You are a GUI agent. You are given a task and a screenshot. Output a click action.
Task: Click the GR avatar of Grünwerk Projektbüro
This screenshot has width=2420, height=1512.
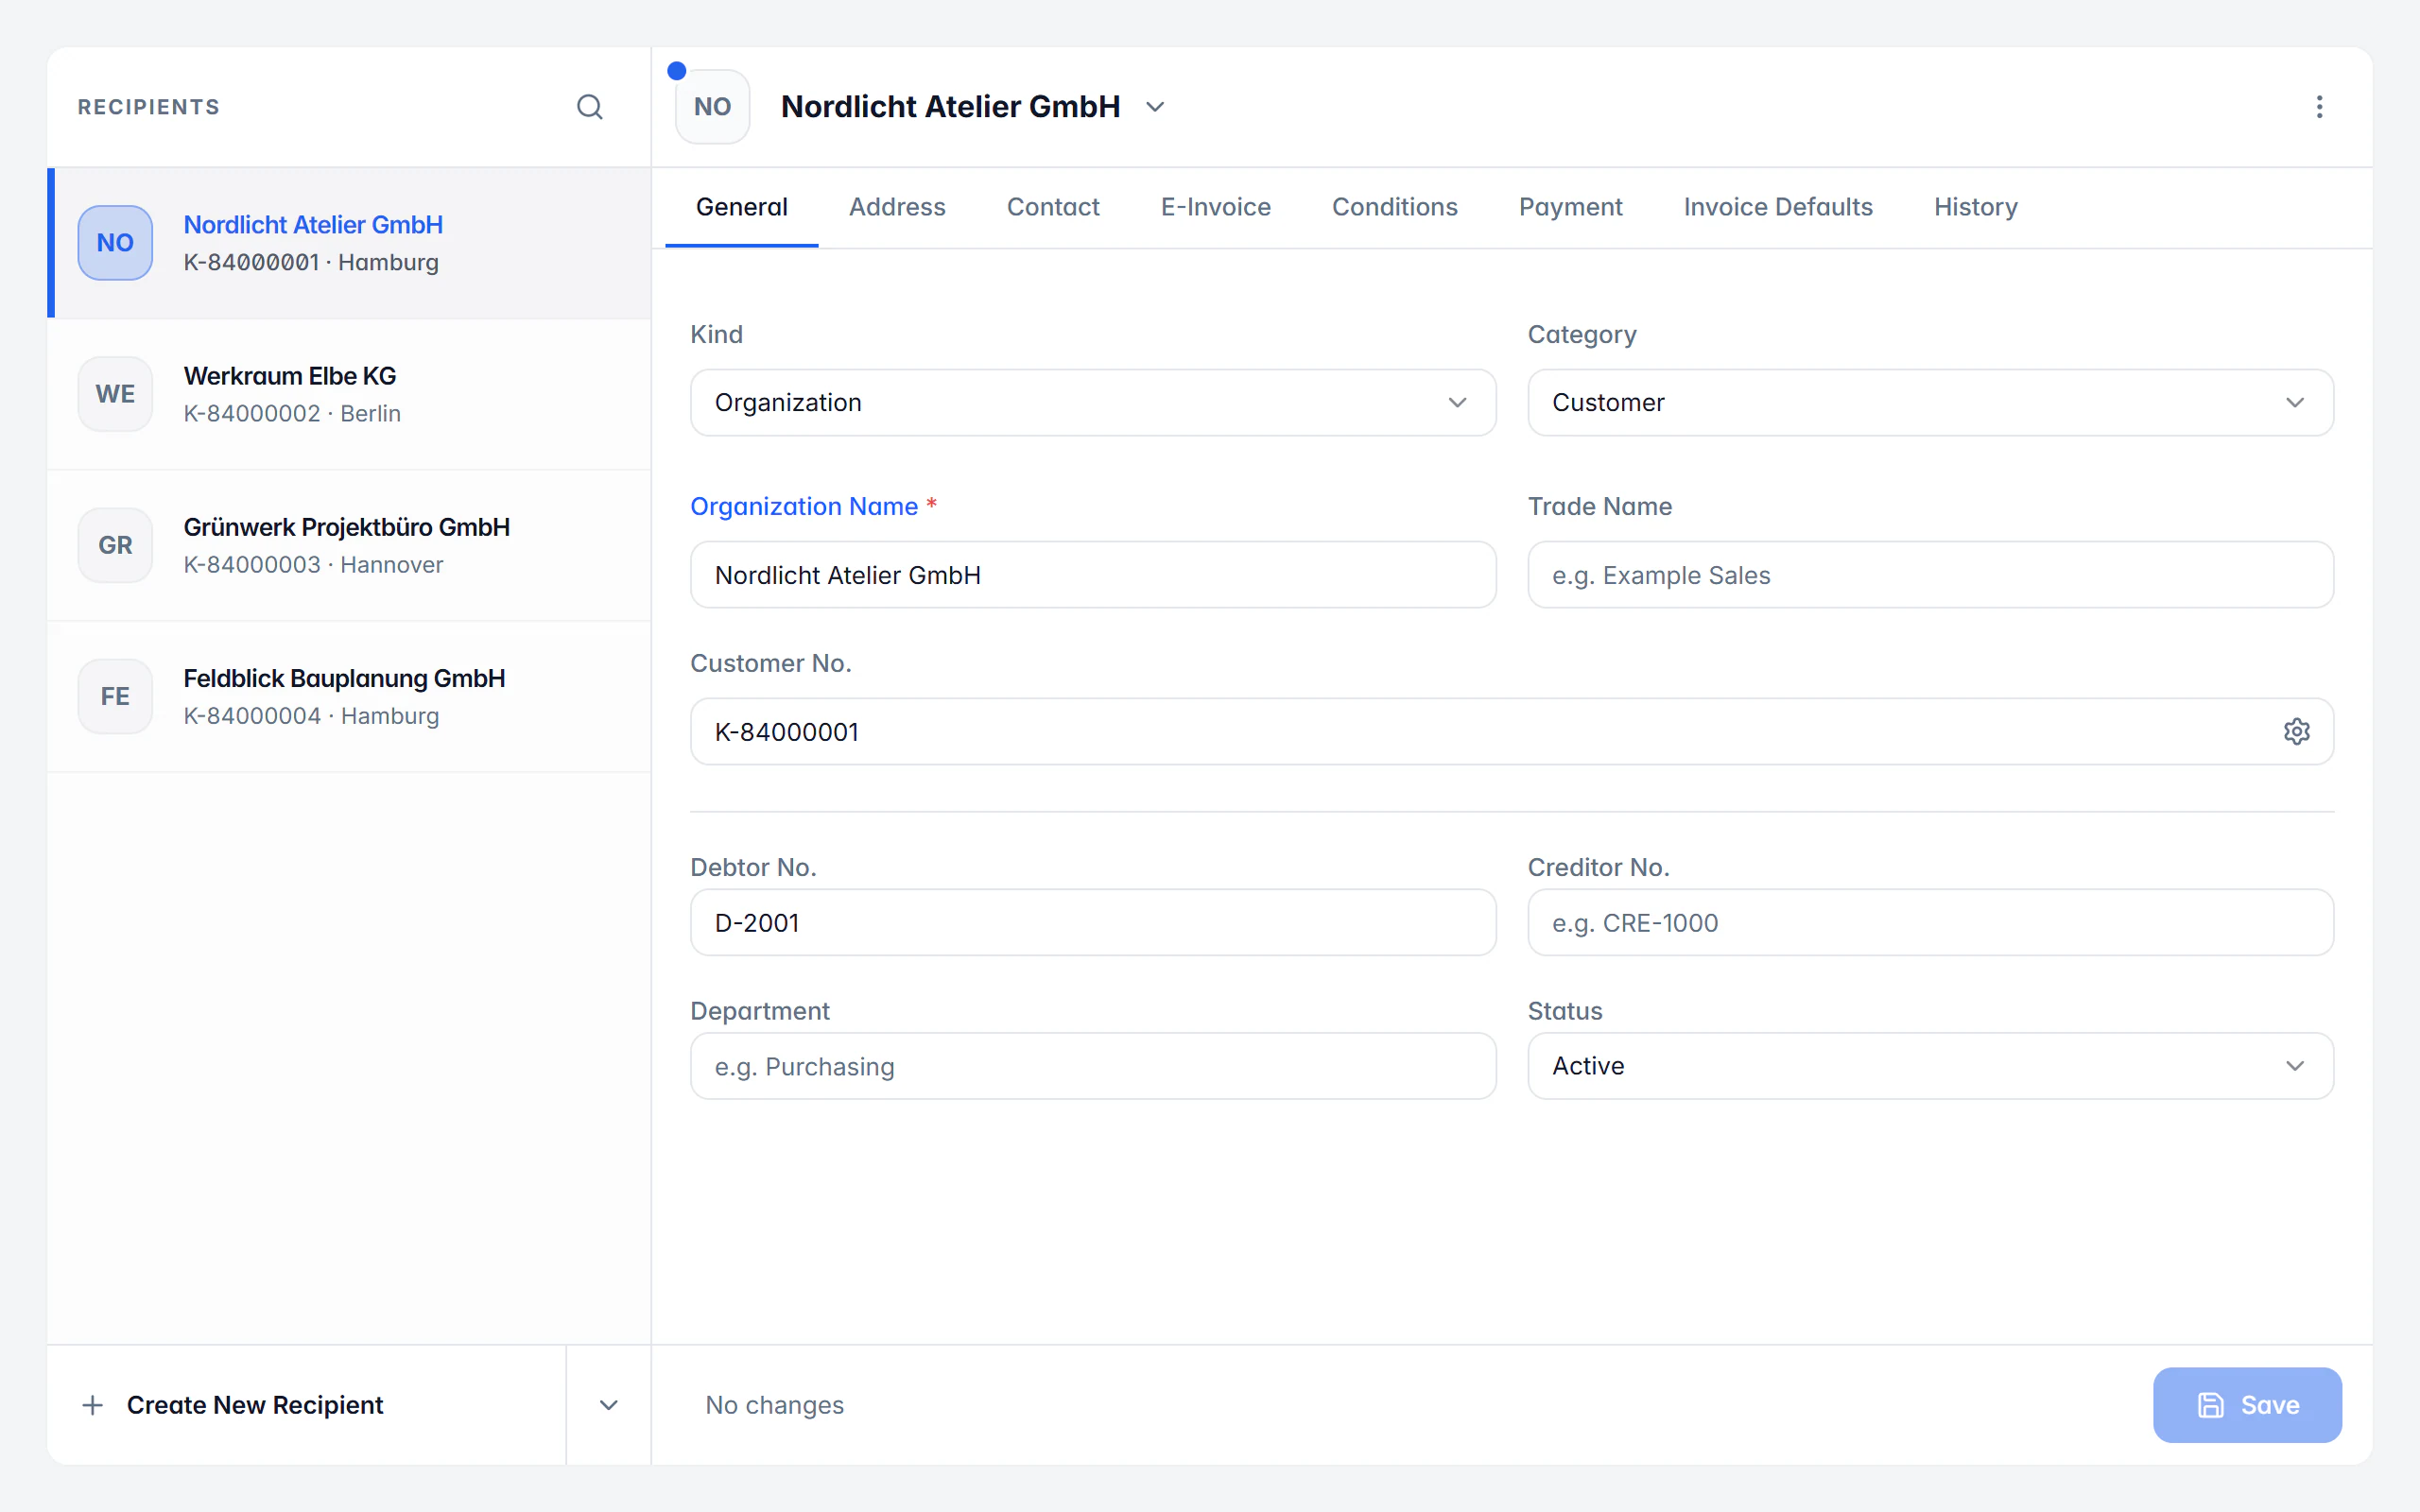(115, 545)
